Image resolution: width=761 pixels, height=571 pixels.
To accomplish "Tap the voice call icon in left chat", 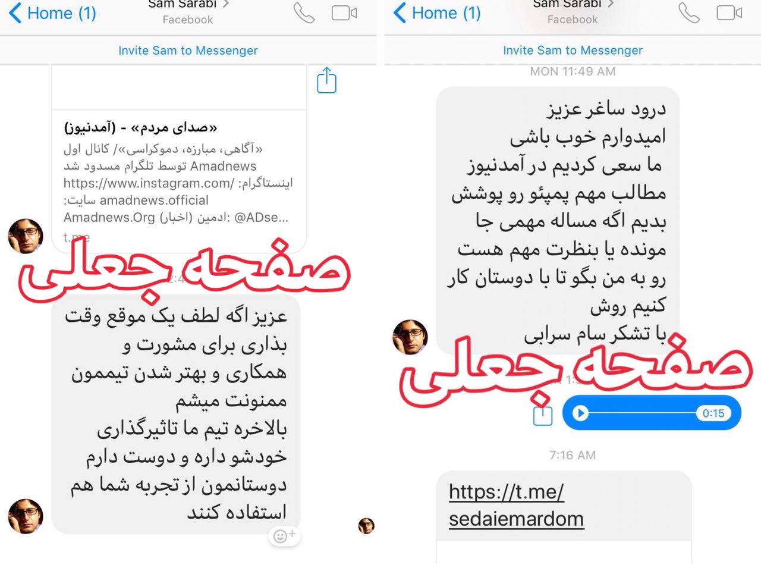I will (304, 13).
